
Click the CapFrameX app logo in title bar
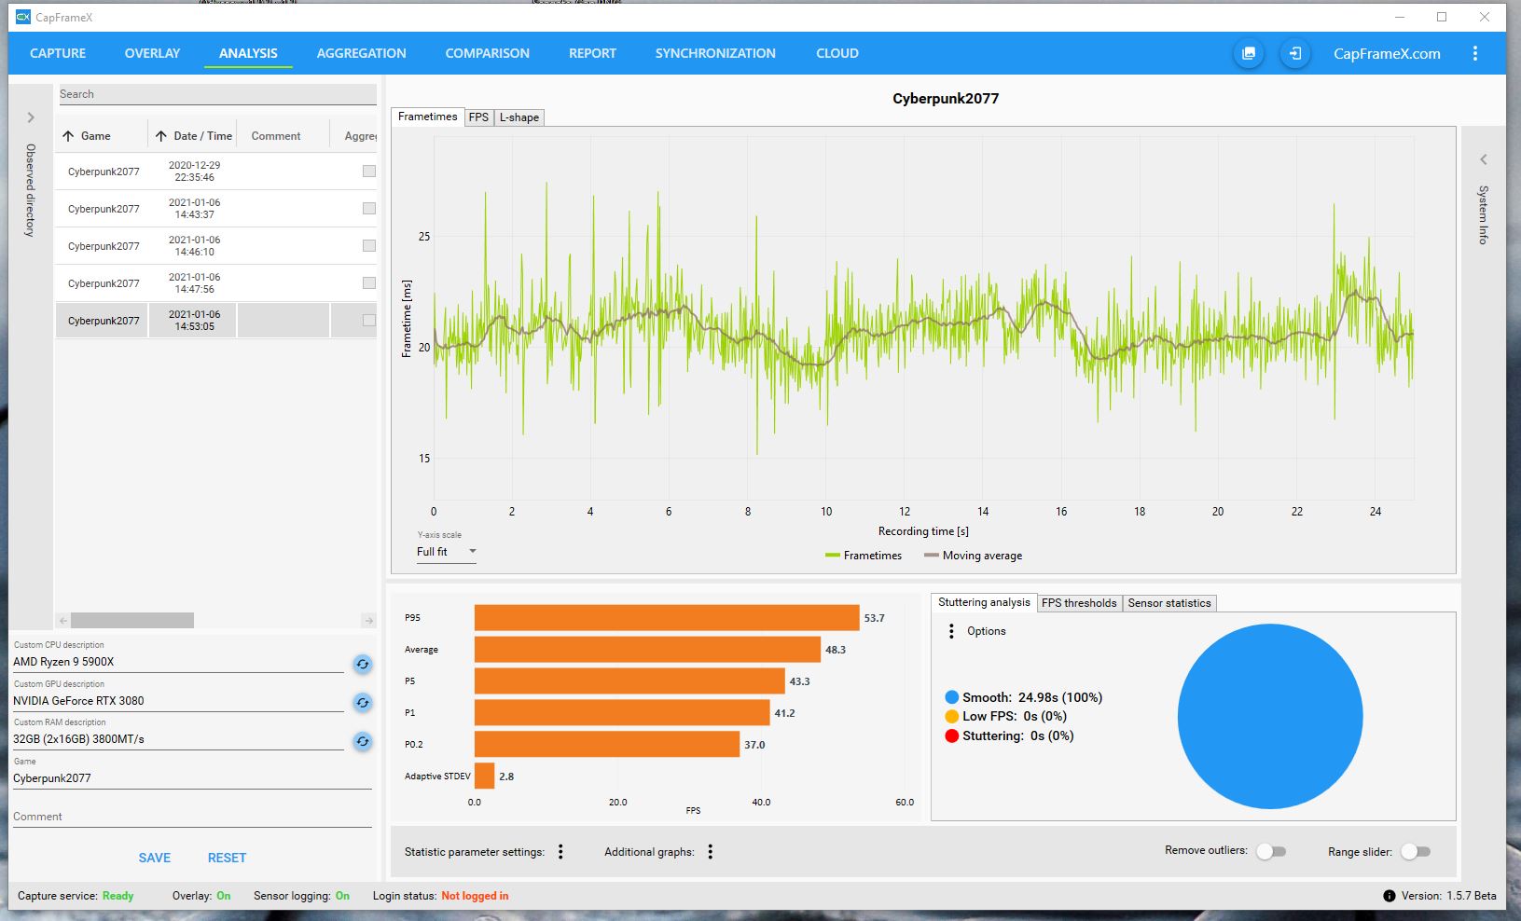pos(23,17)
